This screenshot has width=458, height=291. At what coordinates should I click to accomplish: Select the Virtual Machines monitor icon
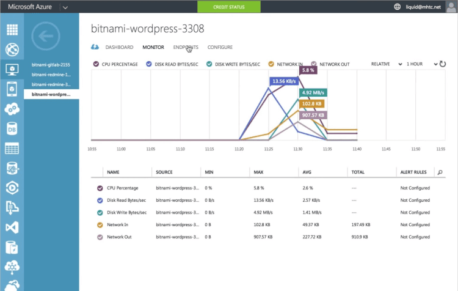tap(12, 69)
